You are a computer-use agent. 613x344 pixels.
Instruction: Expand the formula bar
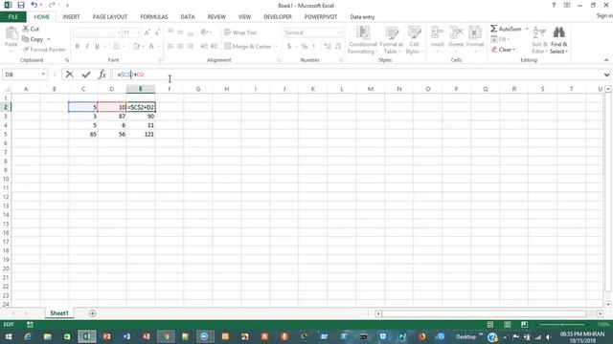[606, 75]
